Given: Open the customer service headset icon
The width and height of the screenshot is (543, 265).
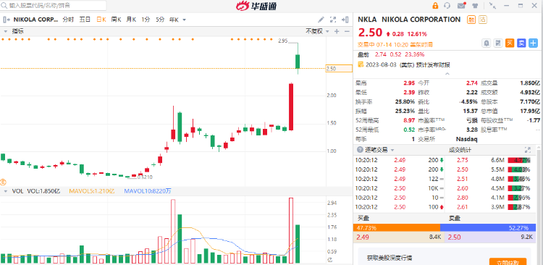Looking at the screenshot, I should tap(447, 6).
